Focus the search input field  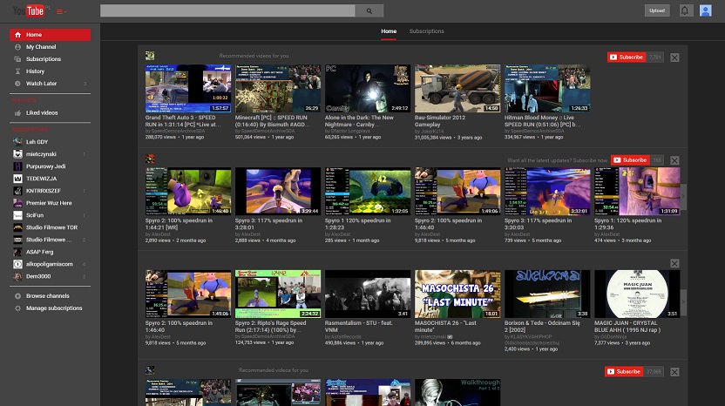[227, 11]
